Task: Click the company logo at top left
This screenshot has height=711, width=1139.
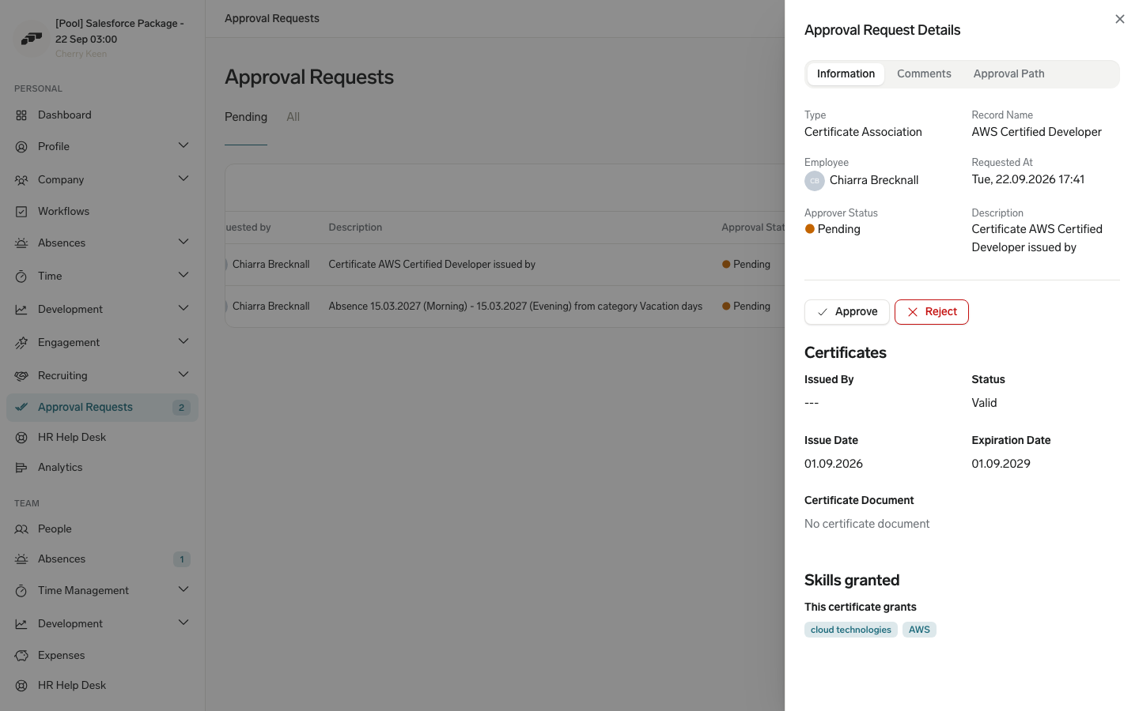Action: coord(32,38)
